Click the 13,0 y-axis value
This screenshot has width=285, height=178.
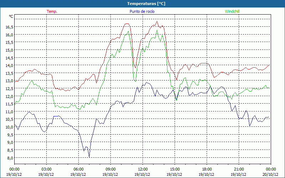(x=9, y=81)
